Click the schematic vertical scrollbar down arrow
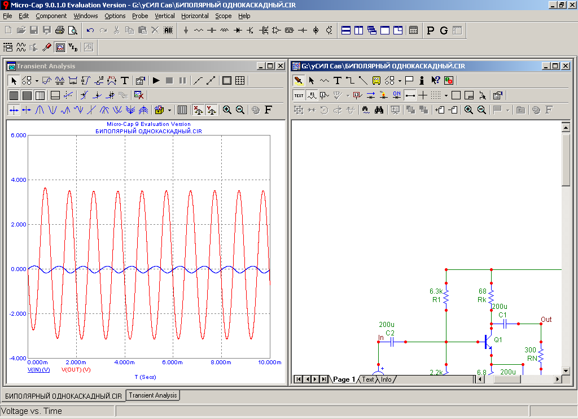This screenshot has height=419, width=578. pyautogui.click(x=566, y=370)
